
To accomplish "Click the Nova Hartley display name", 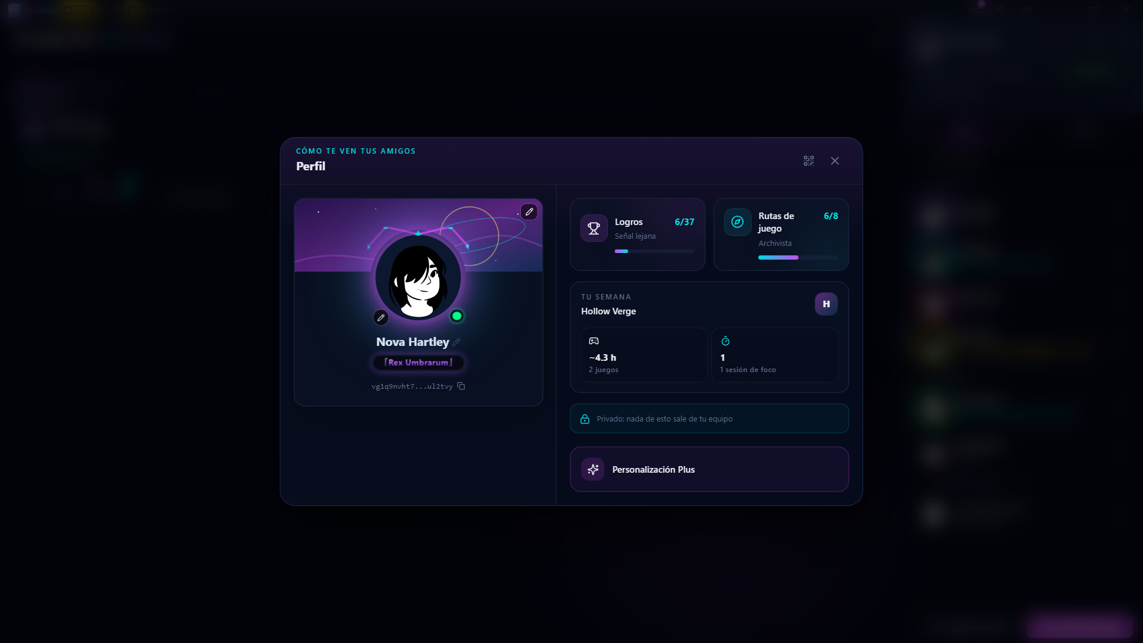I will click(413, 342).
